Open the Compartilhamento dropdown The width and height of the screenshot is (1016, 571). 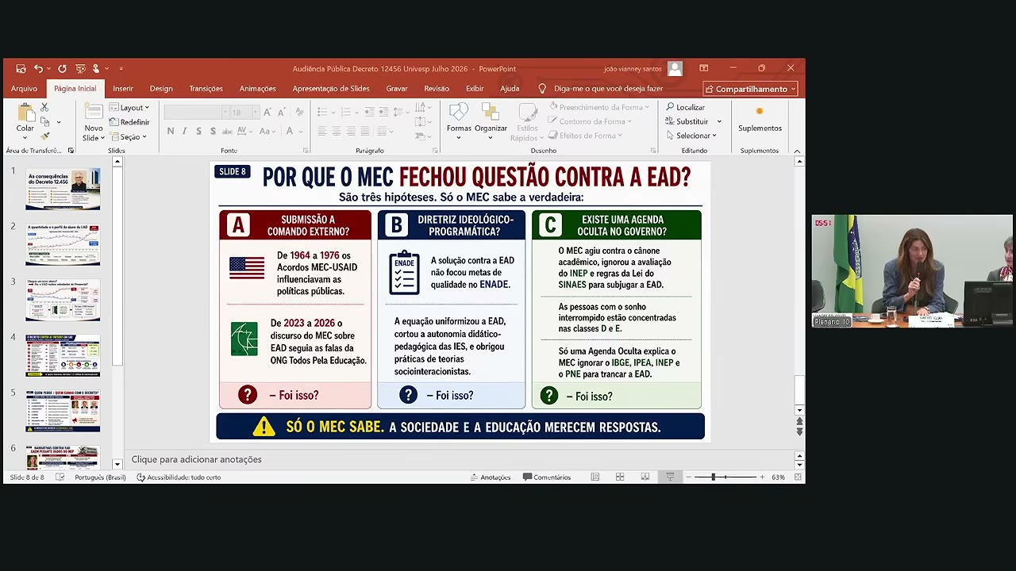tap(750, 89)
